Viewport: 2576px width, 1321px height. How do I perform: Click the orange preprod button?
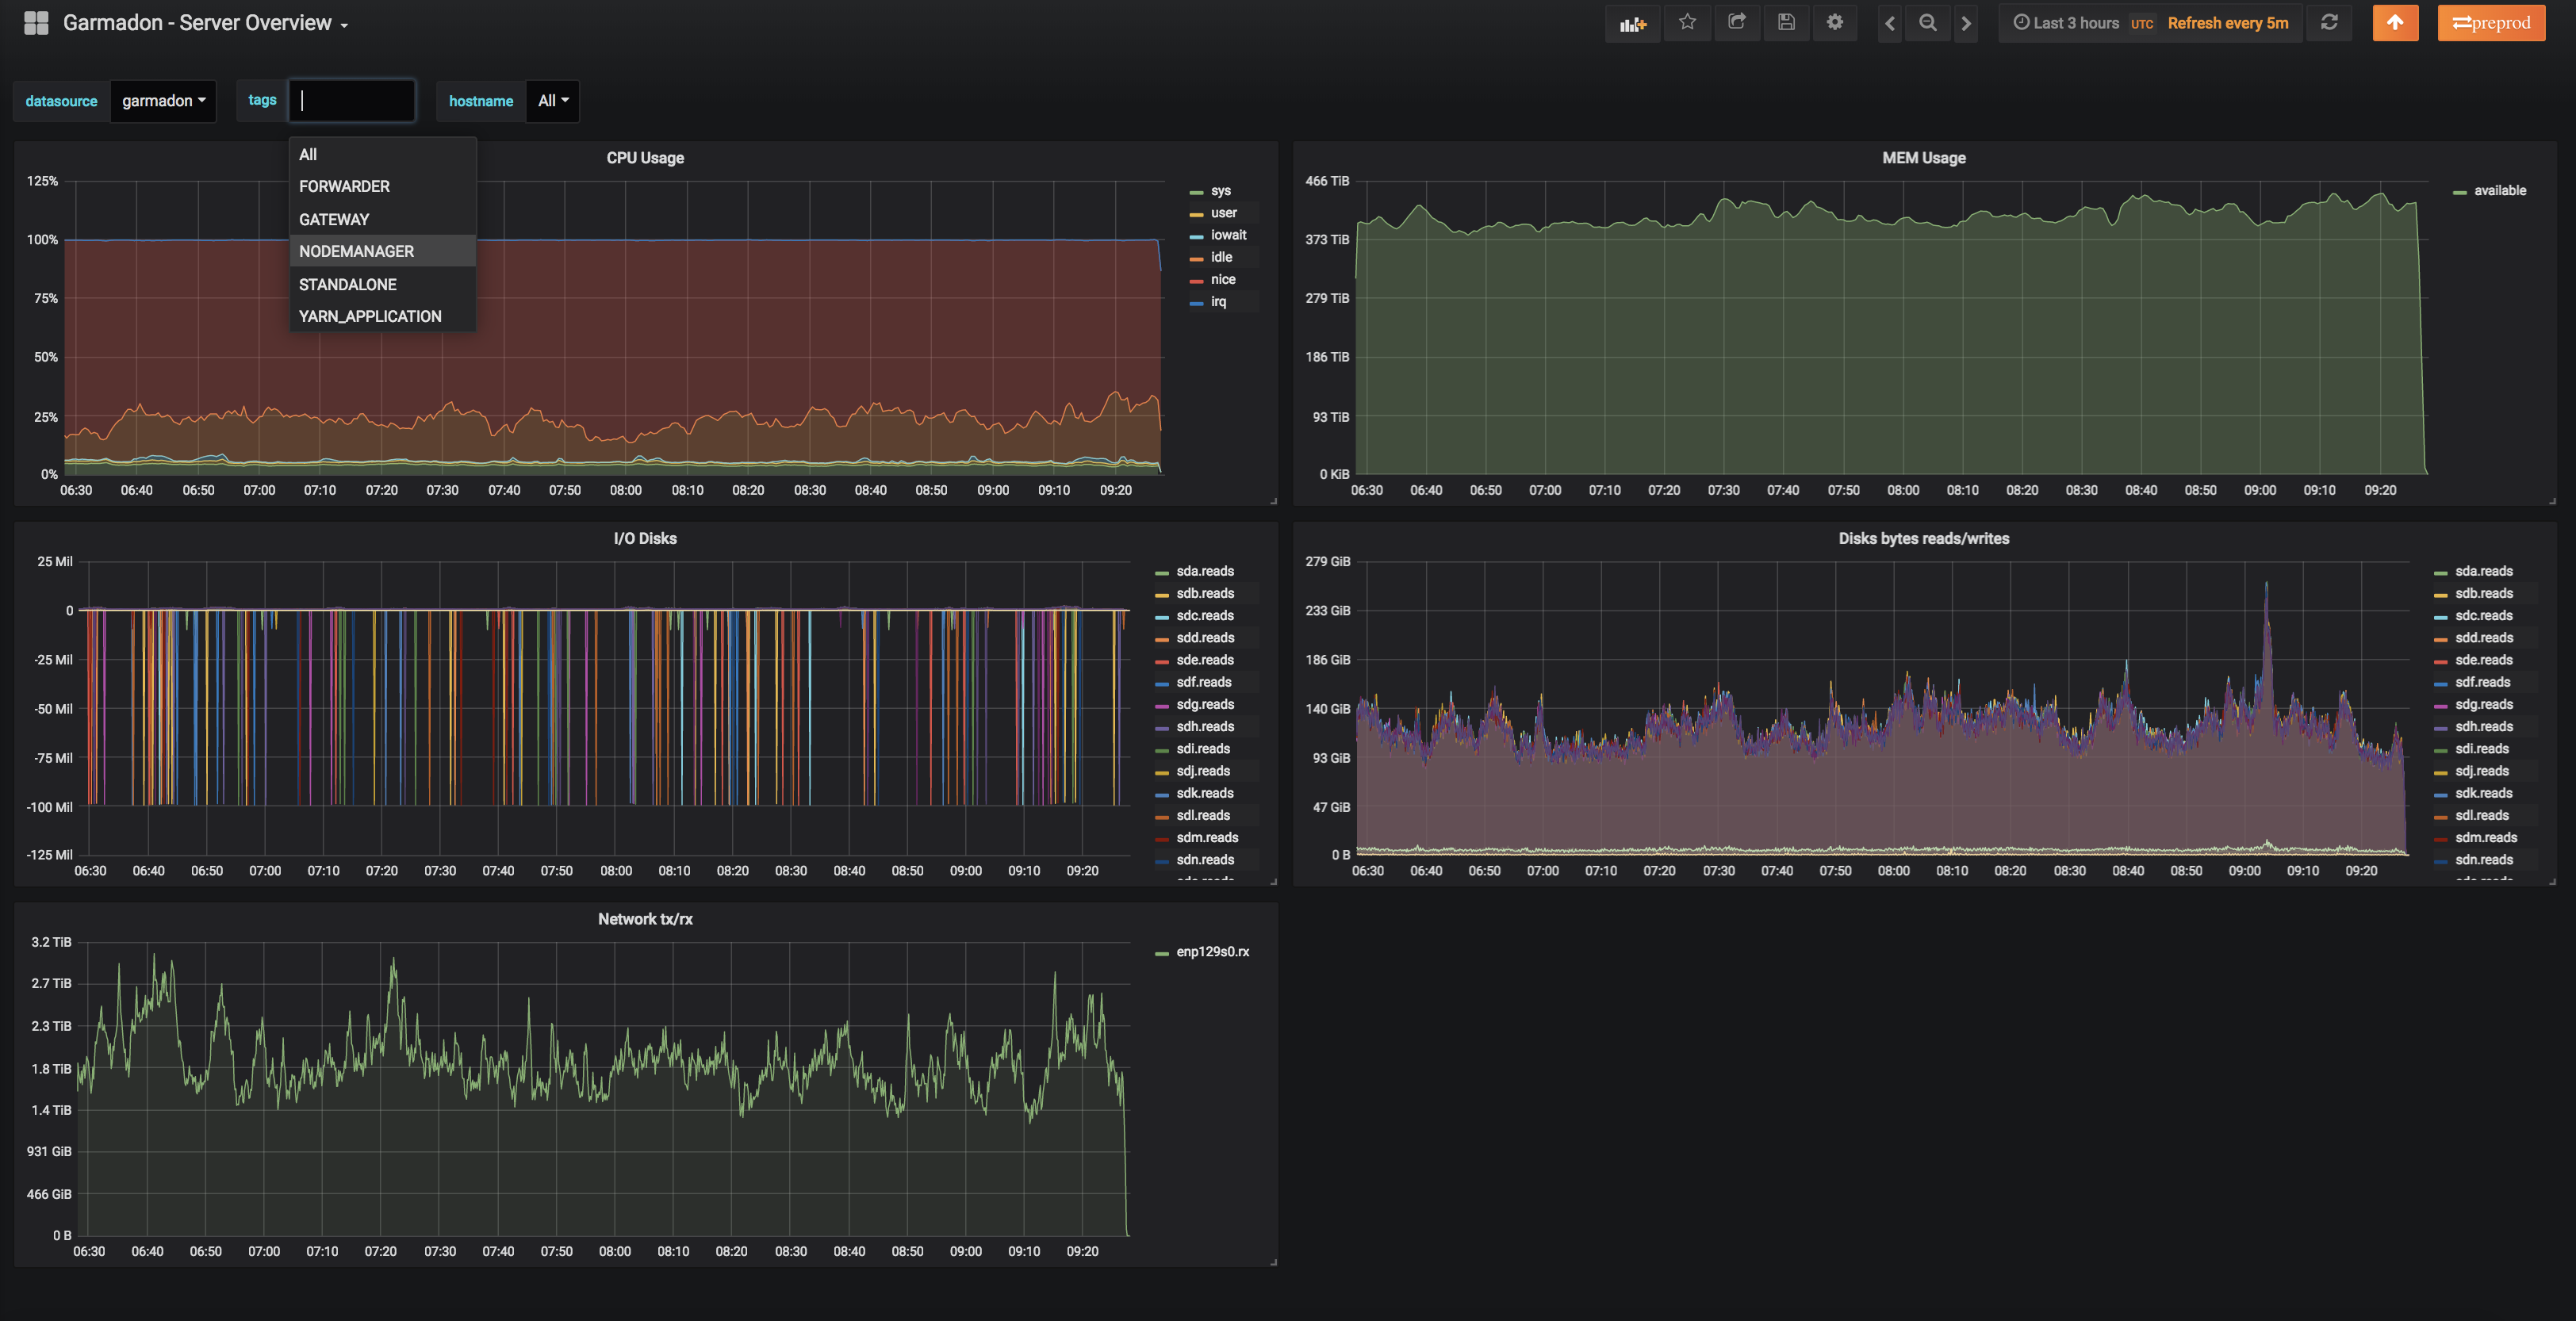tap(2490, 23)
